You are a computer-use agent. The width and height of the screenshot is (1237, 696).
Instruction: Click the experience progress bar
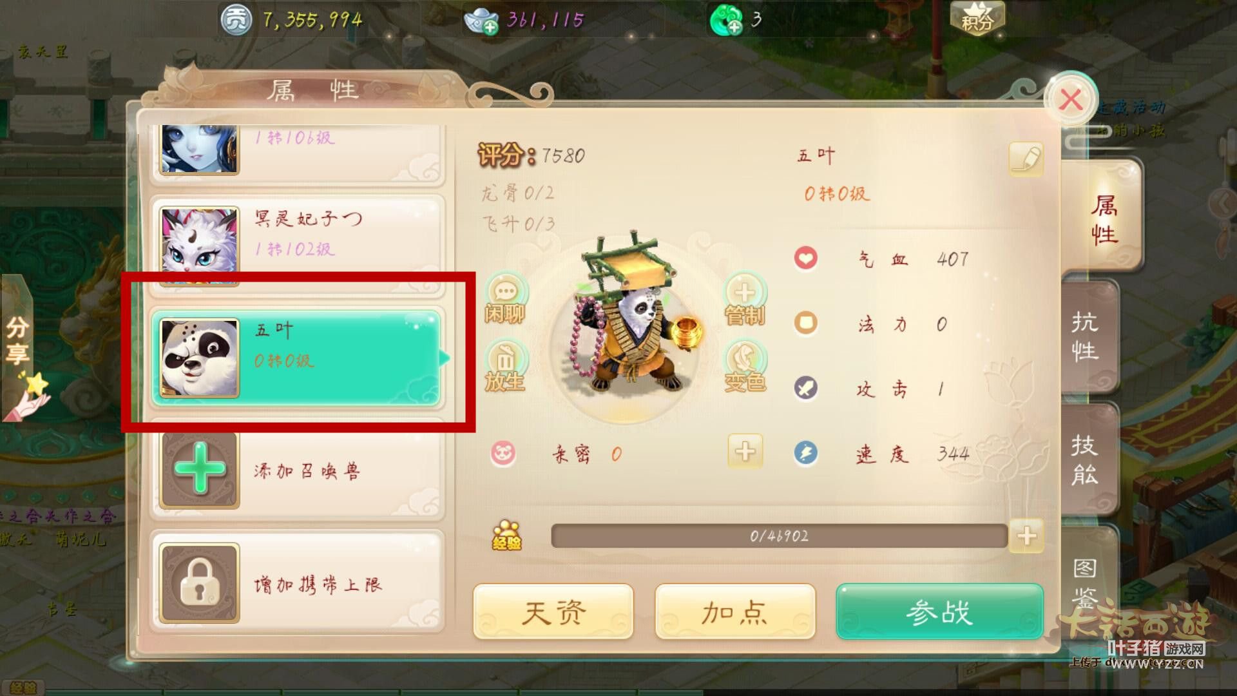click(779, 536)
